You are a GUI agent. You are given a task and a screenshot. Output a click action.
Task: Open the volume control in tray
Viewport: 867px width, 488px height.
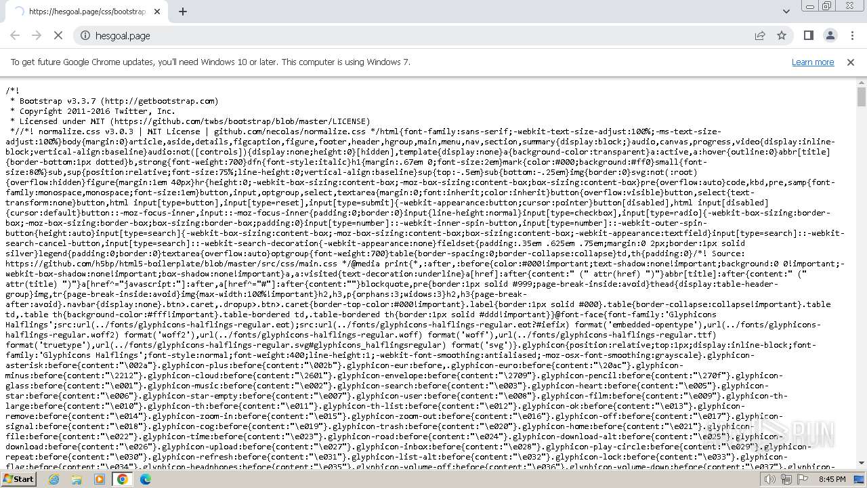770,479
